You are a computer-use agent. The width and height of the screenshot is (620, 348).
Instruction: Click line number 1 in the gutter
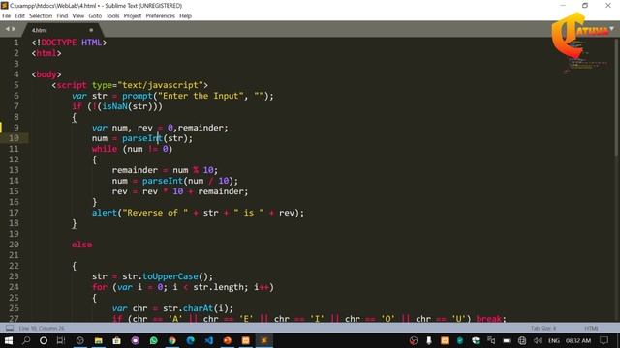[16, 43]
